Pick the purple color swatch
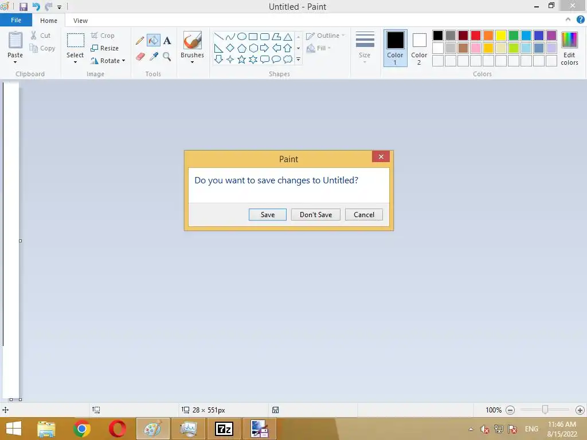The image size is (587, 440). (x=551, y=36)
